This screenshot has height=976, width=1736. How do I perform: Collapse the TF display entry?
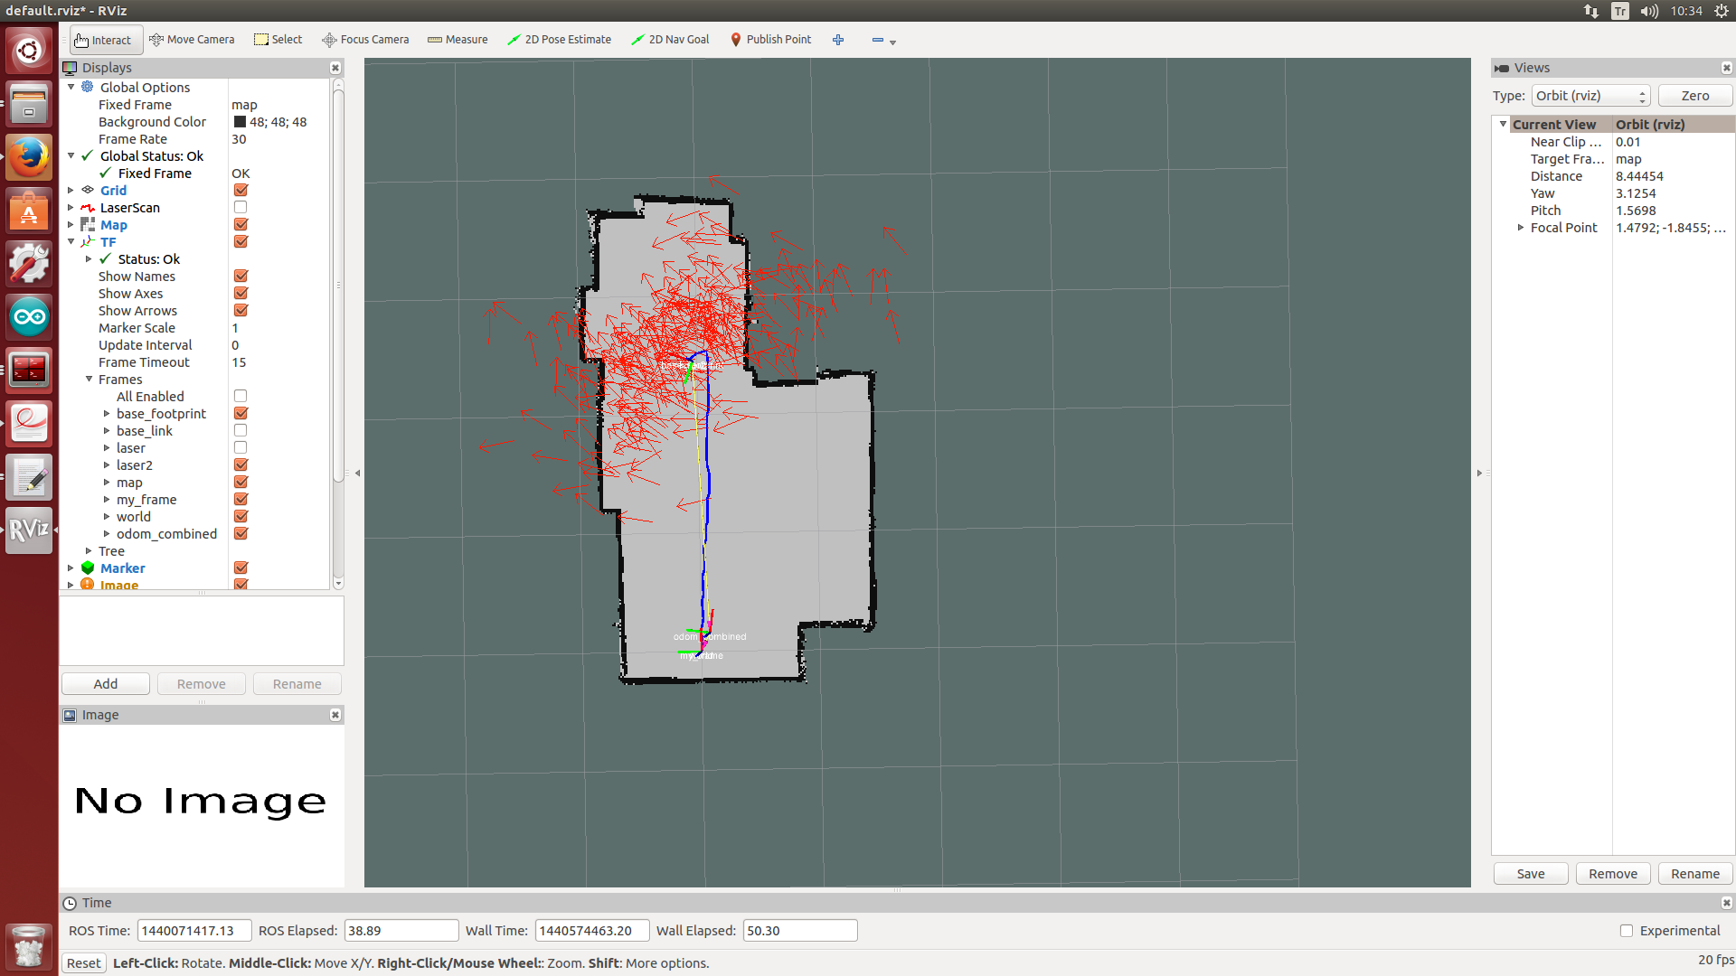coord(71,241)
